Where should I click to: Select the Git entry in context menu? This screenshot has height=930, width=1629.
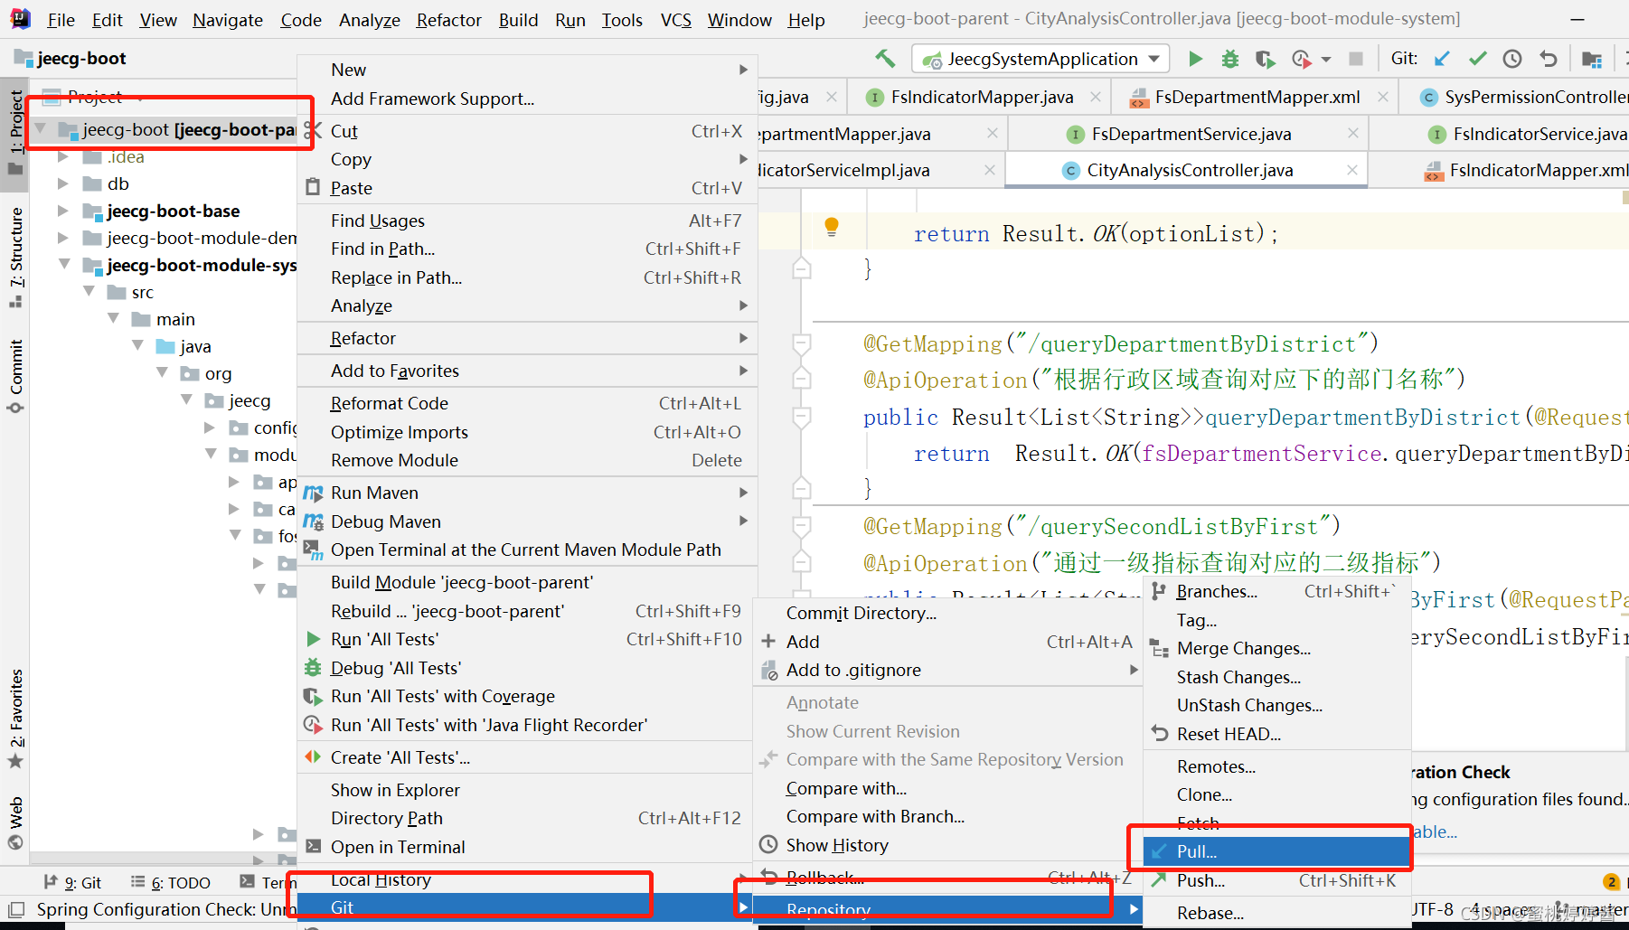[x=526, y=907]
